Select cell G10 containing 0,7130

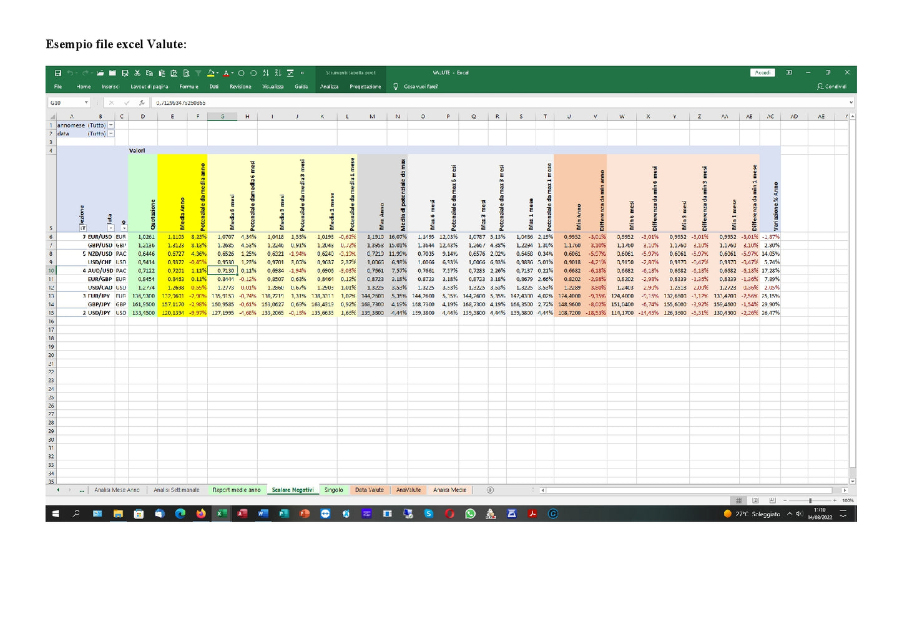(x=222, y=271)
